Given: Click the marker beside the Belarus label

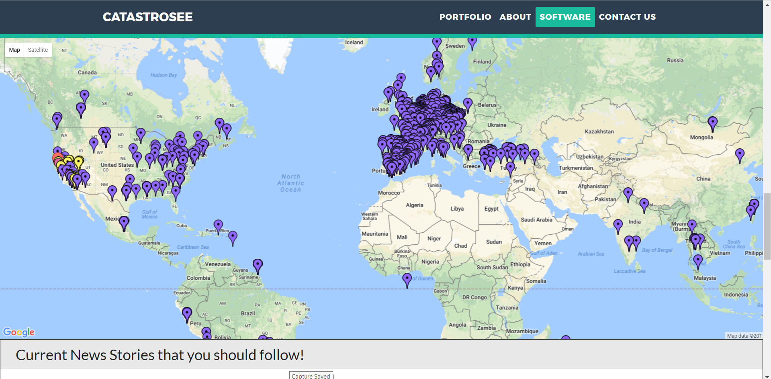Looking at the screenshot, I should coord(468,105).
